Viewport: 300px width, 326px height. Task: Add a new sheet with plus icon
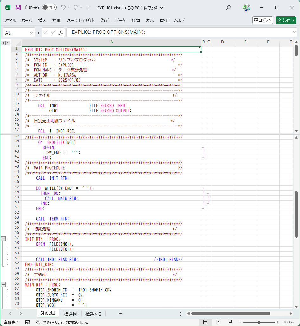coord(121,313)
